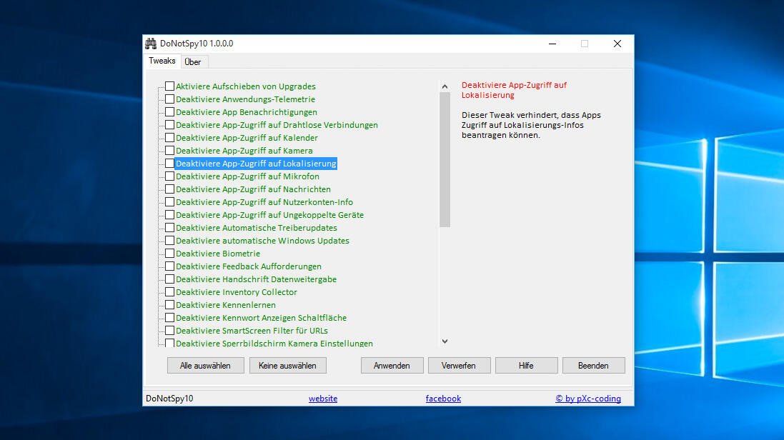This screenshot has height=440, width=784.
Task: Quit using the Beenden button
Action: (593, 366)
